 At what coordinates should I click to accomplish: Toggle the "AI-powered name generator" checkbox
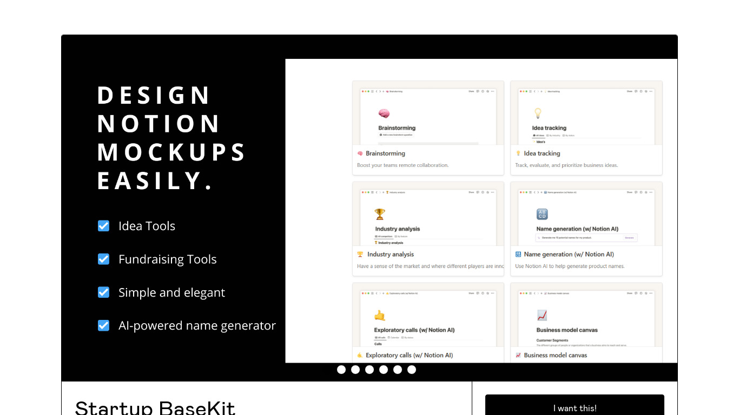pyautogui.click(x=103, y=325)
